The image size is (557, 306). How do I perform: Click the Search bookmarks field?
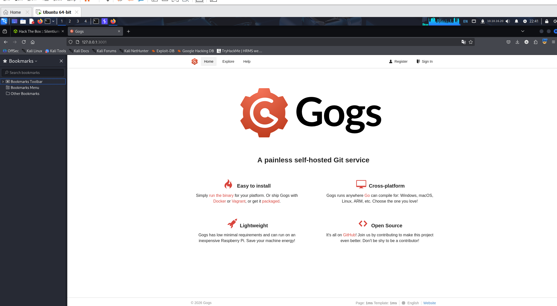coord(33,73)
